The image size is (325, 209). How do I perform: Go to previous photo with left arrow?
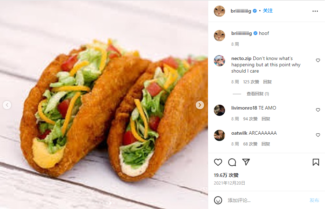[7, 105]
